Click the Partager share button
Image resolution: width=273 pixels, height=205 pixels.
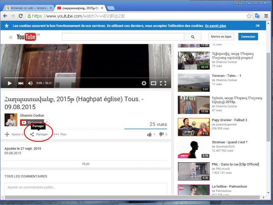click(39, 134)
